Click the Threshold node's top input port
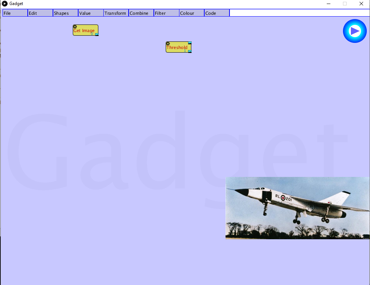Viewport: 370px width, 285px height. click(x=190, y=43)
